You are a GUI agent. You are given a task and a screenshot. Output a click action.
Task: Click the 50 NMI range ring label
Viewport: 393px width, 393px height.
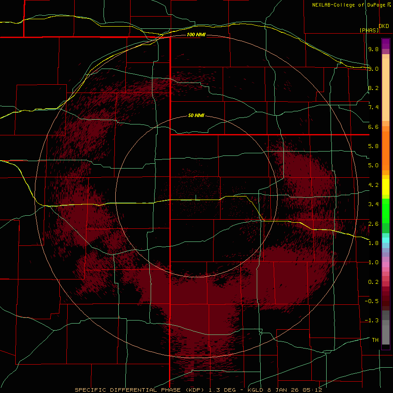[196, 115]
